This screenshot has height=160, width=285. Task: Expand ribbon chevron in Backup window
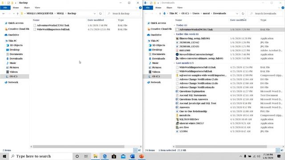pyautogui.click(x=137, y=8)
